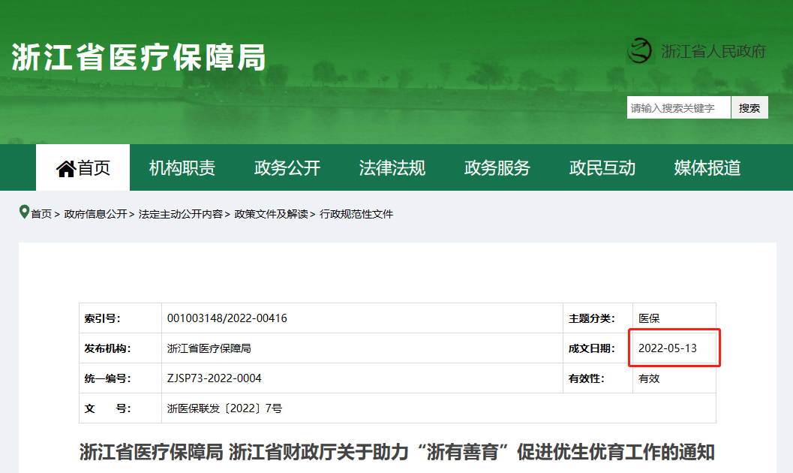Click the Zhejiang government emblem logo

pos(641,51)
